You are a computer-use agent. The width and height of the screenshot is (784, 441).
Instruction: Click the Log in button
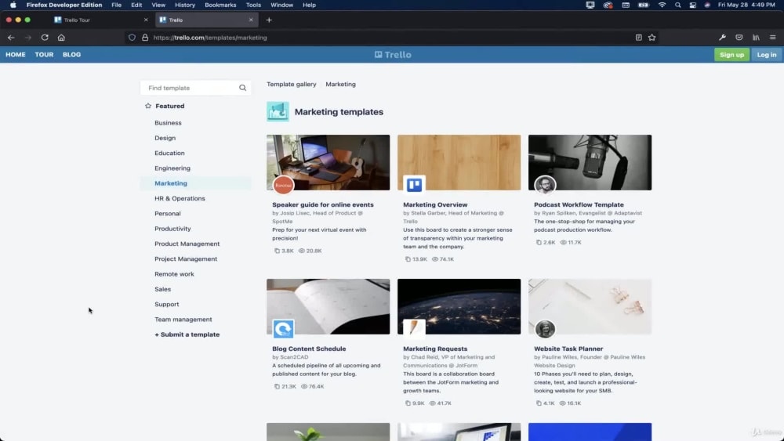(767, 55)
